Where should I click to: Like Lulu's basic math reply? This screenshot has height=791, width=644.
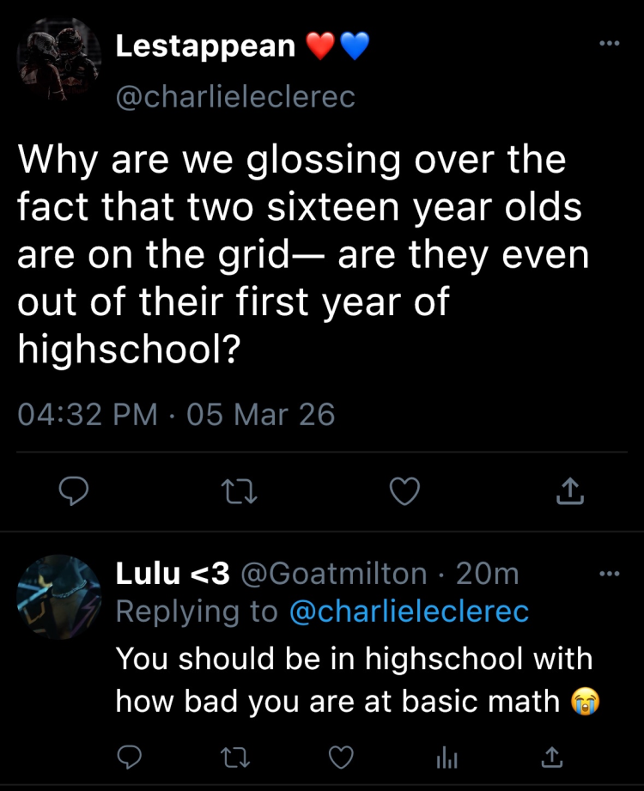(x=342, y=756)
